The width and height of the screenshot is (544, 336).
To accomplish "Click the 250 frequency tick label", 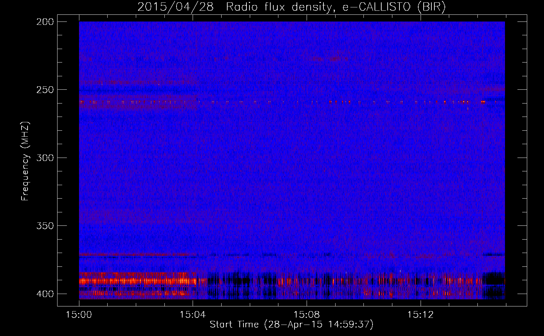I will click(45, 90).
